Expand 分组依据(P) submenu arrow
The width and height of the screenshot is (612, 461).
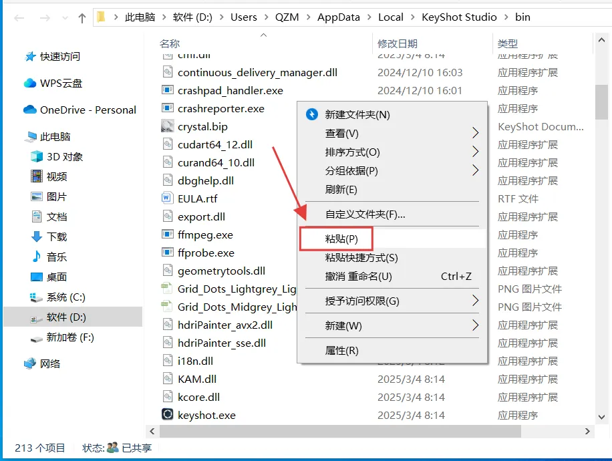click(475, 170)
